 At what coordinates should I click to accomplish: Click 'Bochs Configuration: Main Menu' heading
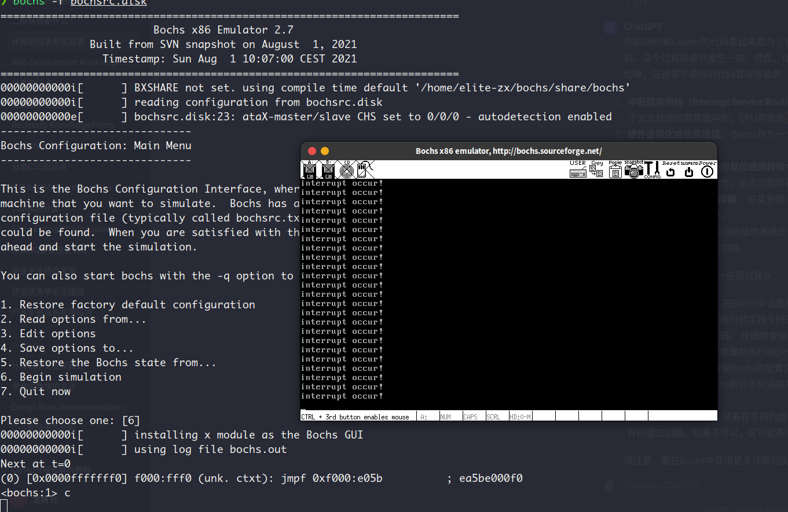(x=96, y=145)
